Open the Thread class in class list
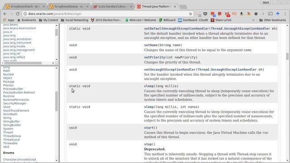 click(x=8, y=132)
